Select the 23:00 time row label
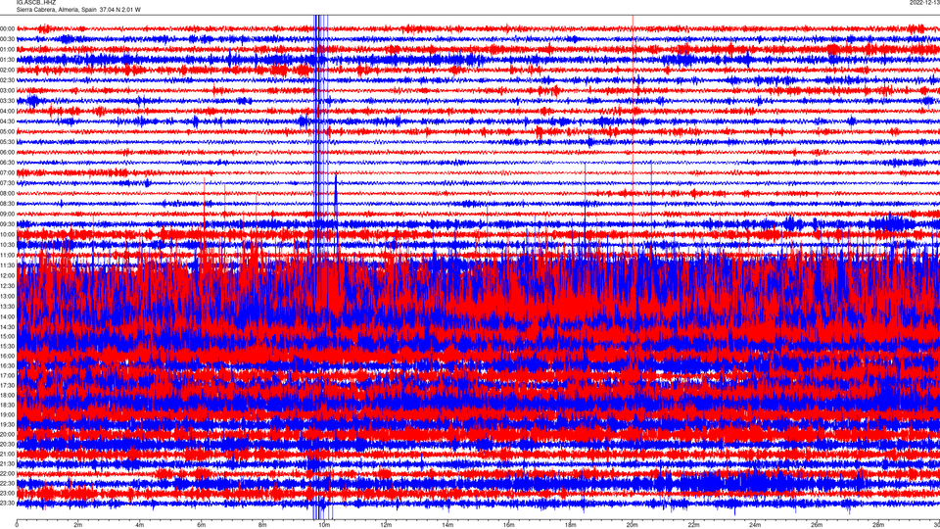Screen dimensions: 940x529 coord(8,493)
